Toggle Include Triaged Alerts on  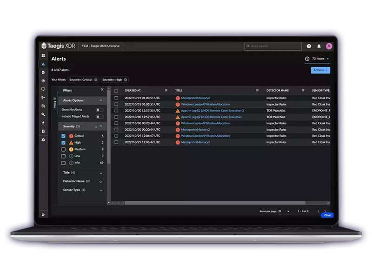pos(99,116)
